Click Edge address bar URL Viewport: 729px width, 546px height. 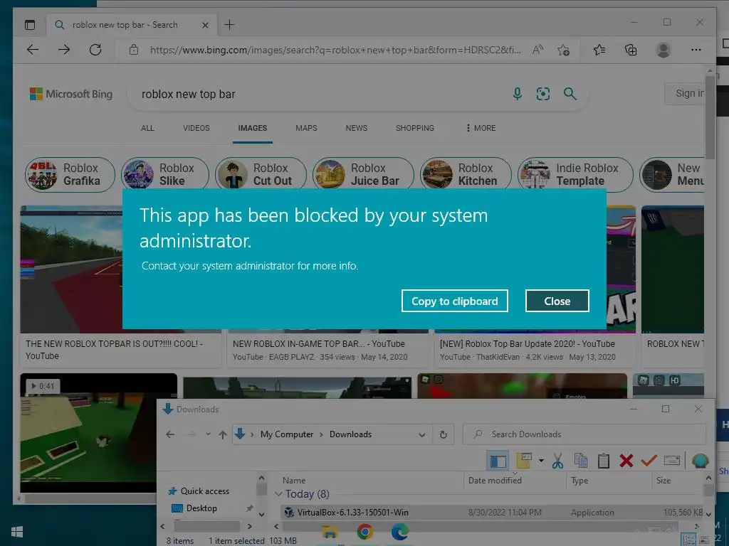point(335,50)
